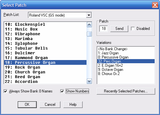Close the Select Patch dialog
Viewport: 160px width, 115px height.
tap(155, 5)
